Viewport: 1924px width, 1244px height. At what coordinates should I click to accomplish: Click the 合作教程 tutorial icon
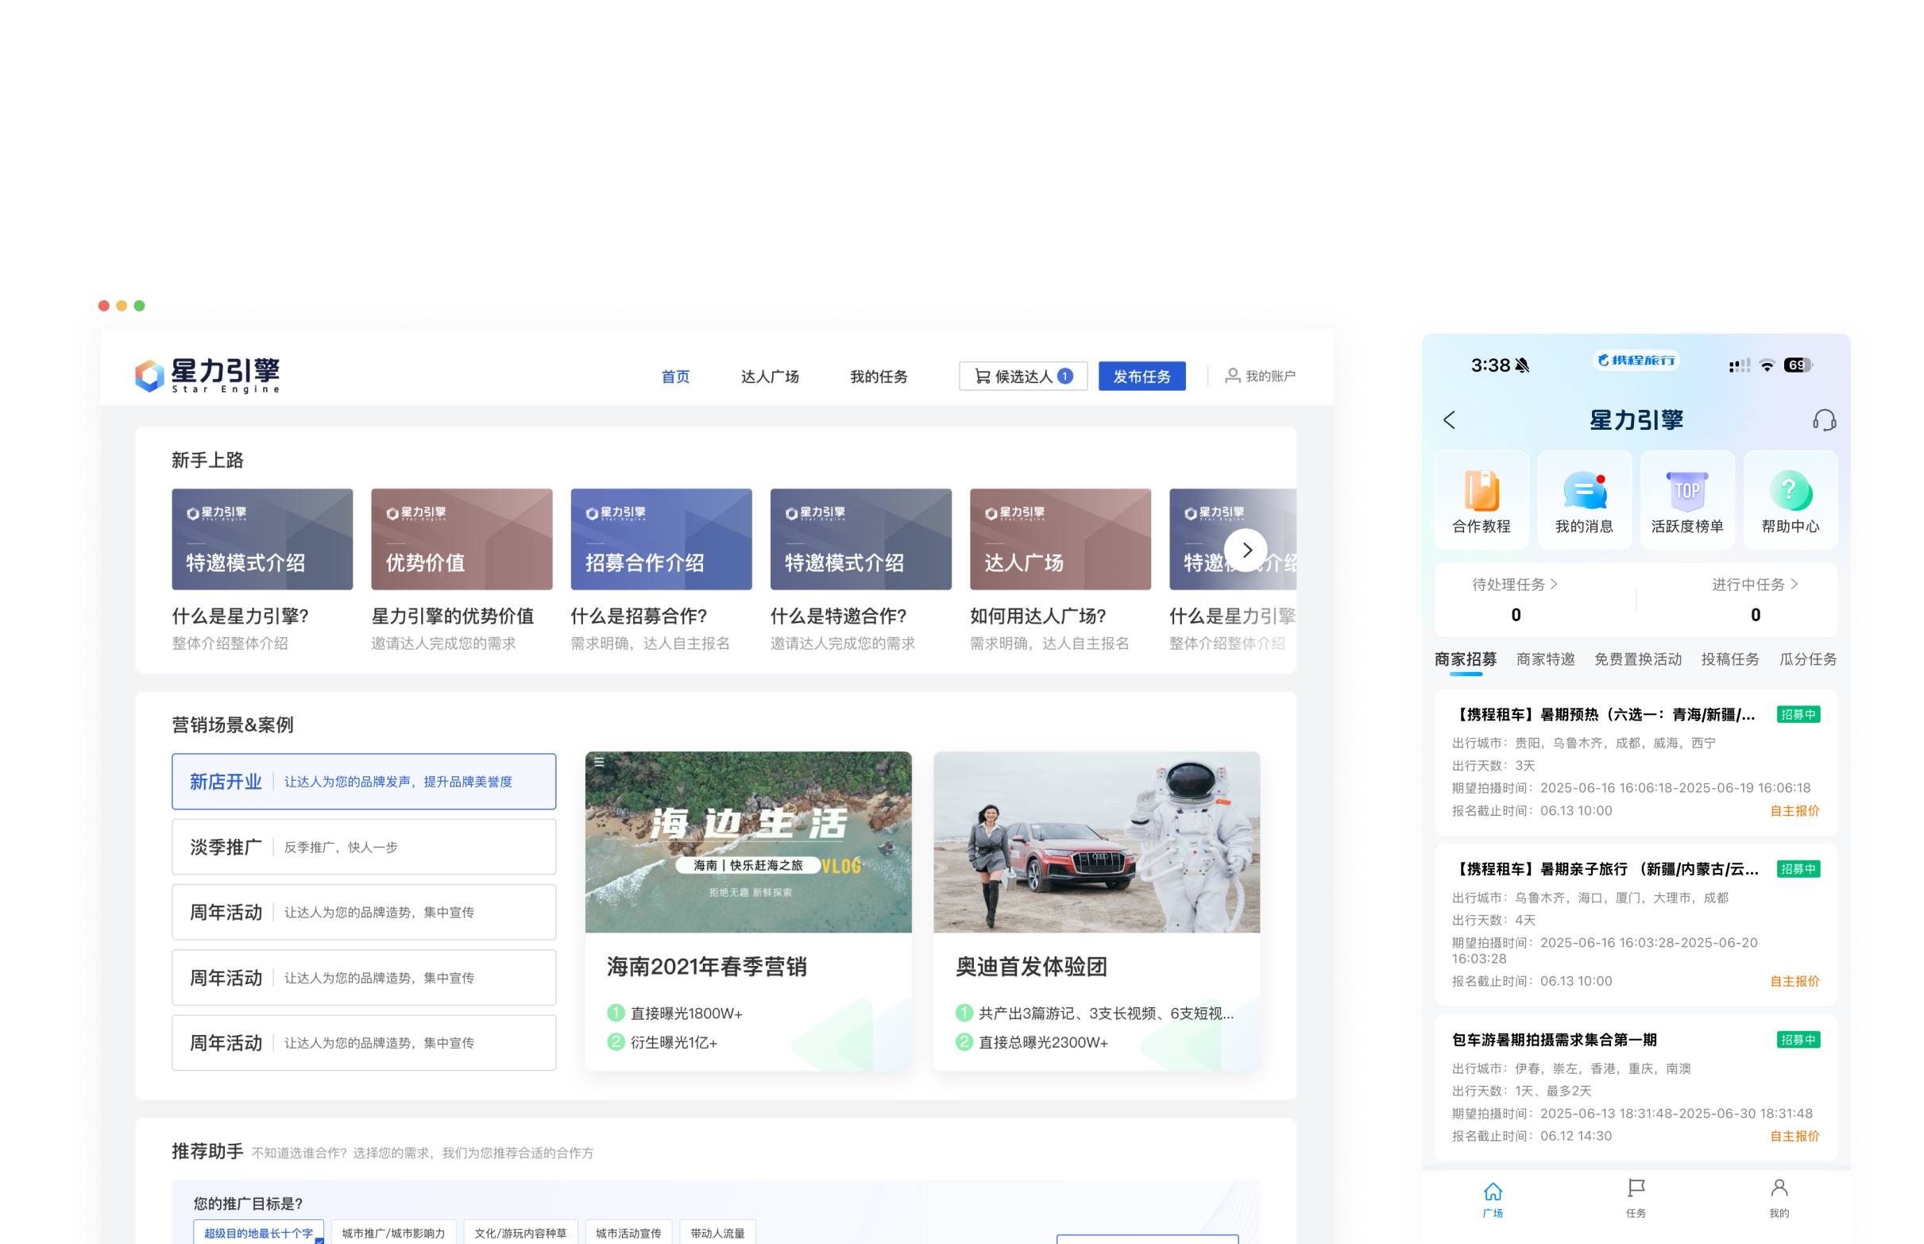(1482, 492)
